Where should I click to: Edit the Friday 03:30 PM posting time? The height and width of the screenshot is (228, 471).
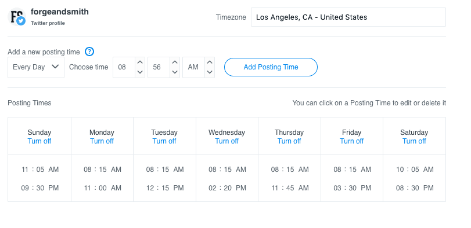[x=353, y=188]
